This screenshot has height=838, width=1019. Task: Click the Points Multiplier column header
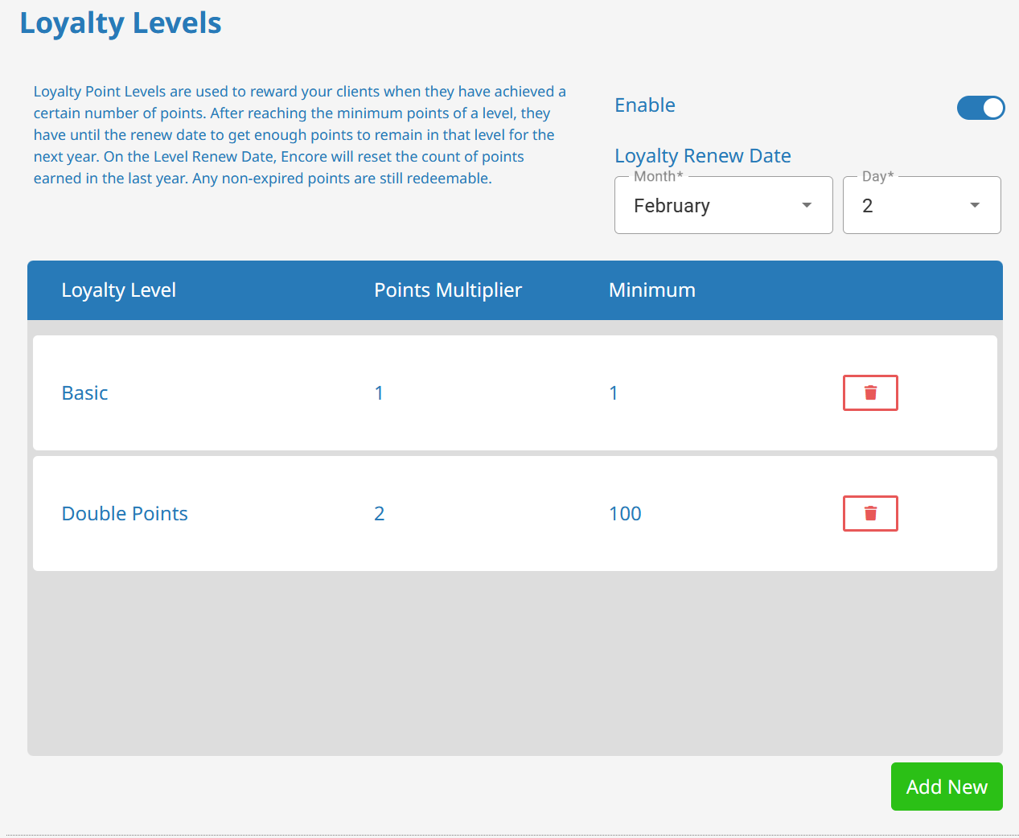click(x=447, y=290)
